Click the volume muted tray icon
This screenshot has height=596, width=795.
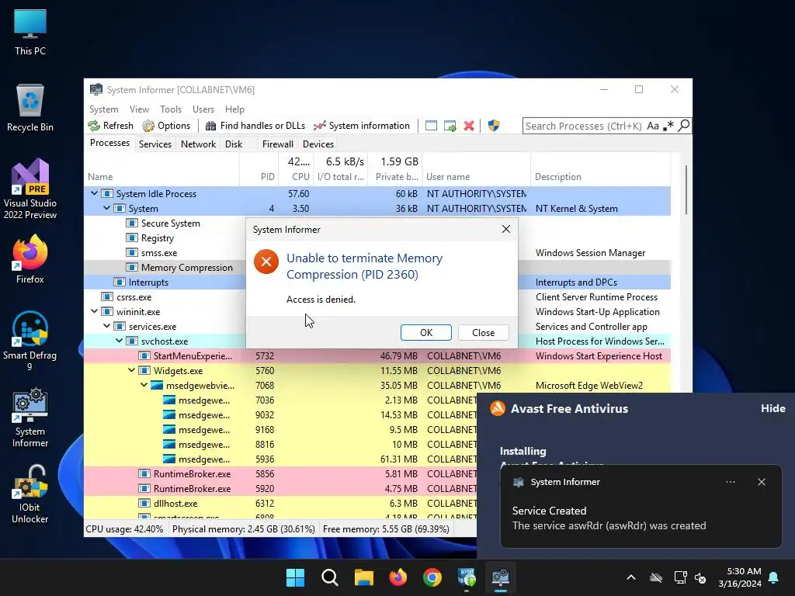[701, 577]
